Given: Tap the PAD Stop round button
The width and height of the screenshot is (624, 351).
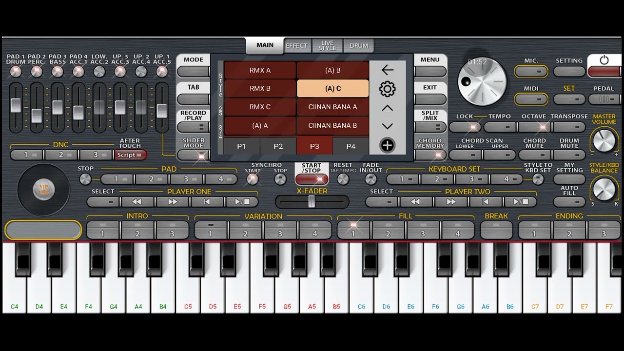Looking at the screenshot, I should click(x=85, y=179).
